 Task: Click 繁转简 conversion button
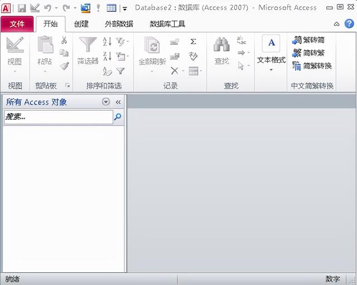[308, 40]
